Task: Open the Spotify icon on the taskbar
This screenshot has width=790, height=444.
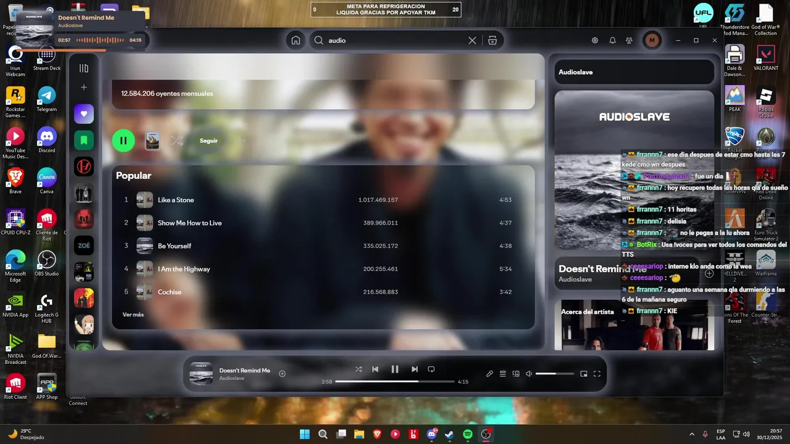Action: point(468,434)
